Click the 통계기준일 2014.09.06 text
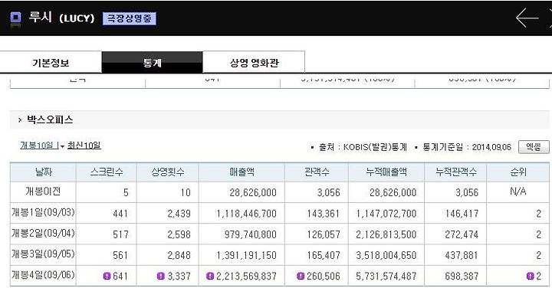552x288 pixels. tap(467, 147)
